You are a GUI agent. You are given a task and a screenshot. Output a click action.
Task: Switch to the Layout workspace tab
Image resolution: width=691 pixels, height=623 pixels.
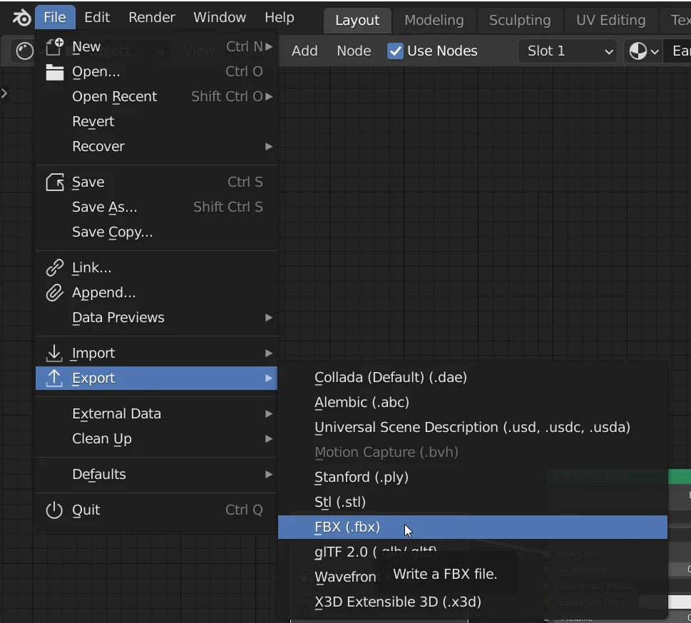coord(357,20)
